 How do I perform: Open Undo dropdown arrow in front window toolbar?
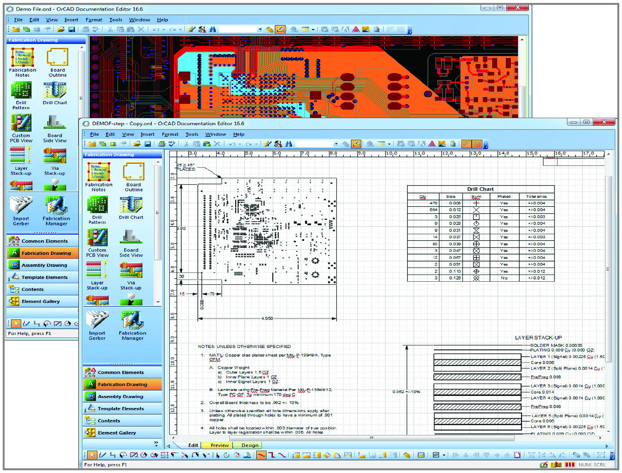click(x=240, y=144)
